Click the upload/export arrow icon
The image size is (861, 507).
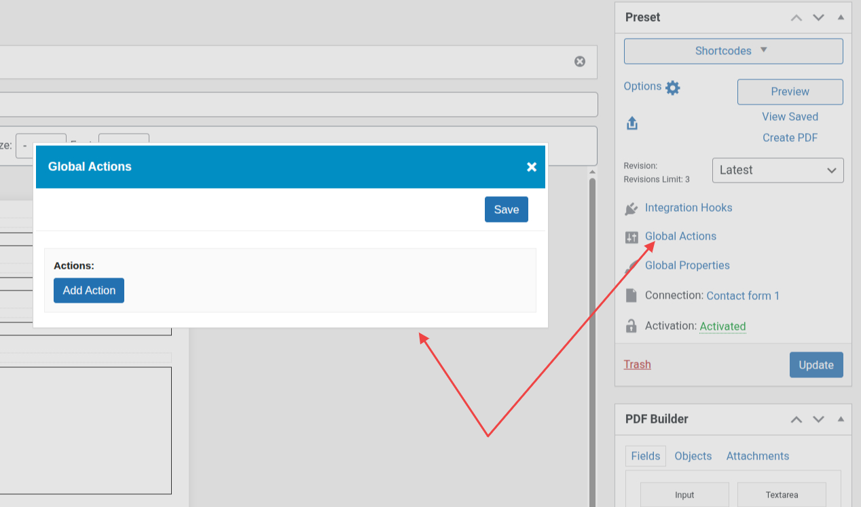(x=632, y=124)
